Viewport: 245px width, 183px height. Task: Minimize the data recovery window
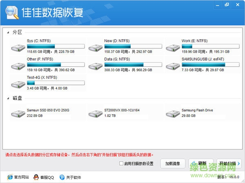218,5
